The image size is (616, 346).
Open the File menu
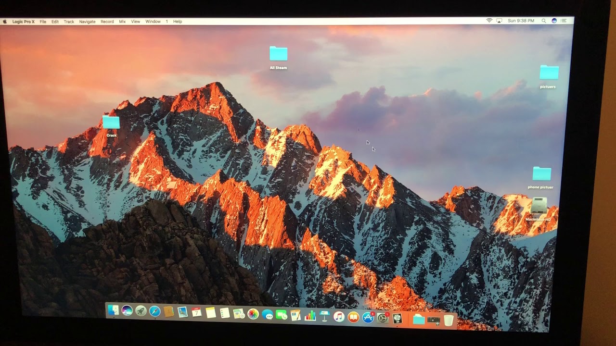tap(43, 22)
